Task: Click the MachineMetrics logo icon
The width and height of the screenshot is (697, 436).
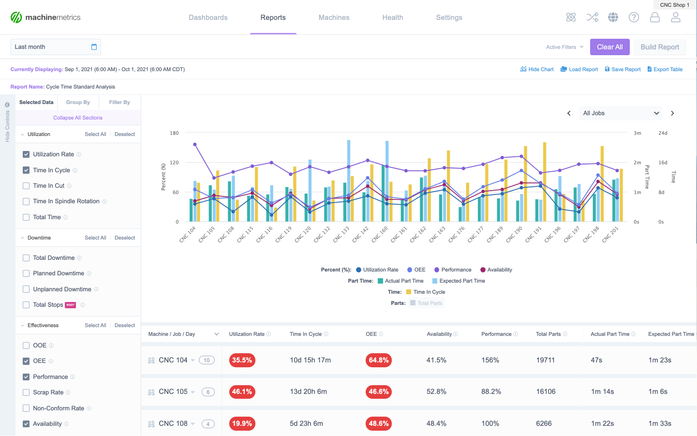Action: tap(15, 17)
